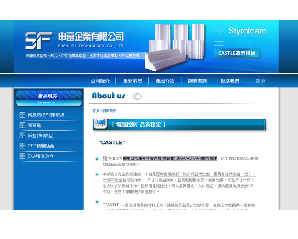Viewport: 298px width, 239px height.
Task: Click the grid icon beside 紙塑(漿)成型
Action: tap(22, 136)
